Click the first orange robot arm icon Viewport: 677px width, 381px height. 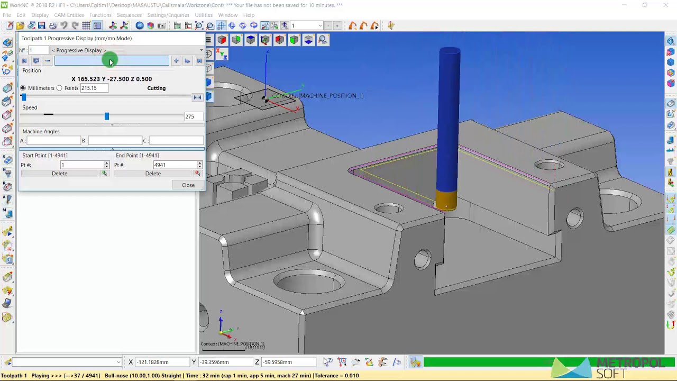point(353,25)
